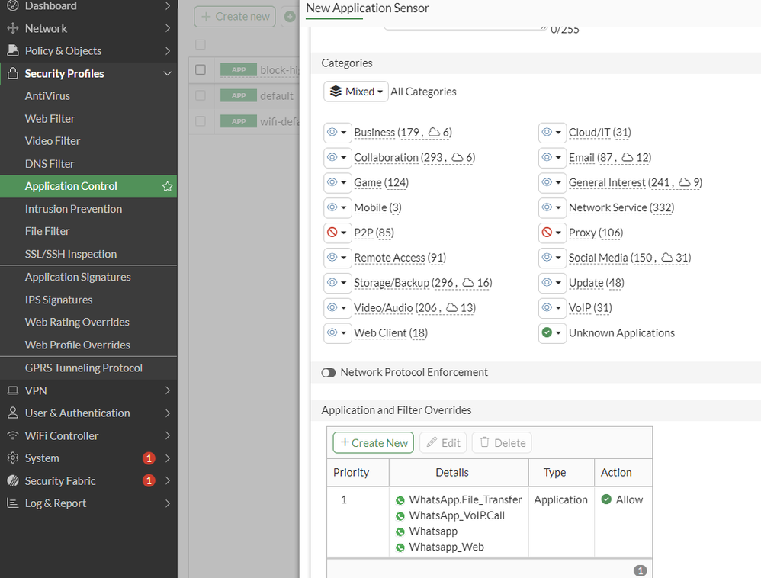Viewport: 761px width, 578px height.
Task: Select the WhatsApp override row priority 1
Action: click(490, 522)
